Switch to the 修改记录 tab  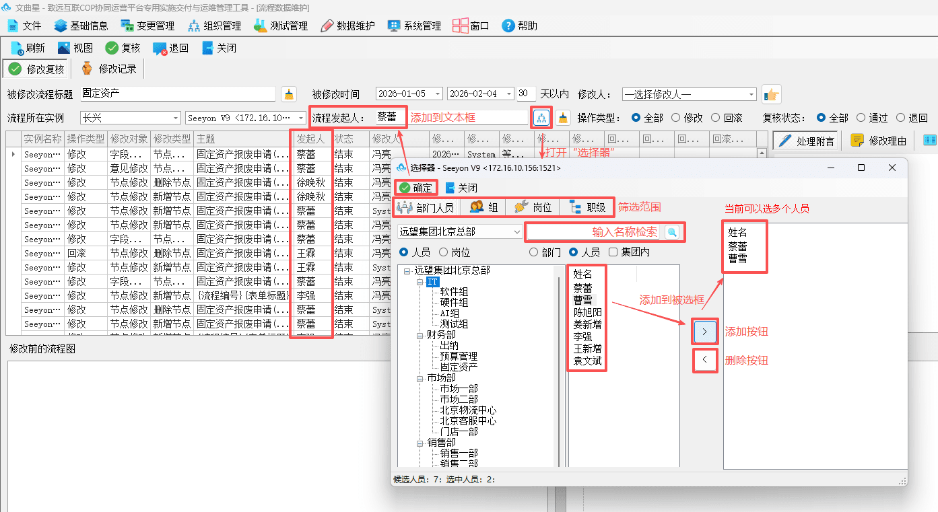click(x=109, y=69)
